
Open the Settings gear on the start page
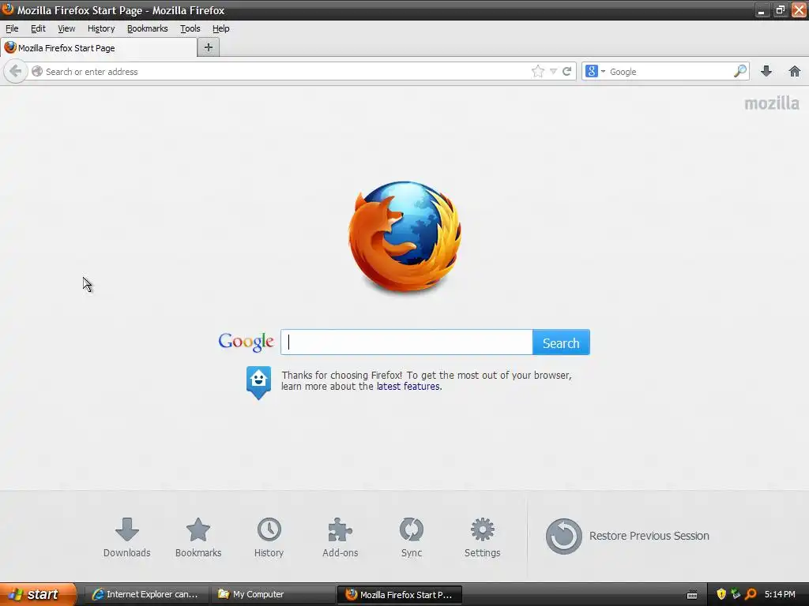pyautogui.click(x=483, y=537)
